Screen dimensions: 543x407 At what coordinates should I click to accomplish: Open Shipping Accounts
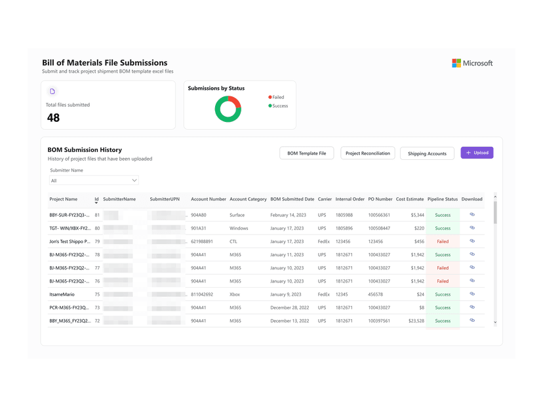pyautogui.click(x=427, y=152)
